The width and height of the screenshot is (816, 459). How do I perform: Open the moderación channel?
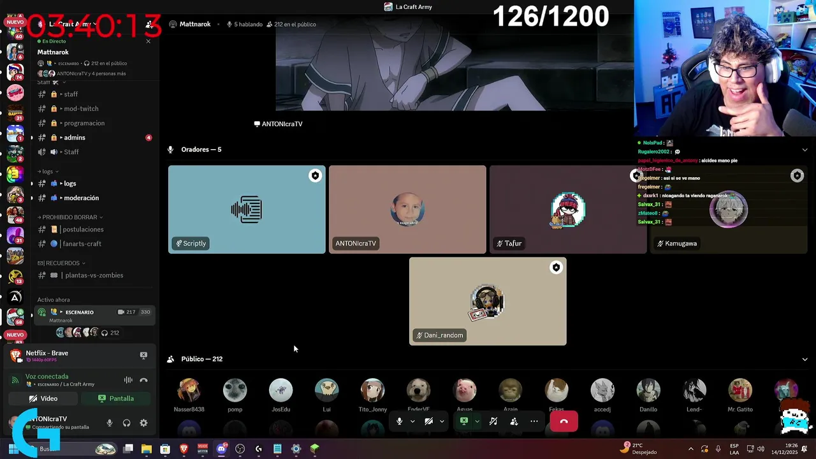click(94, 198)
